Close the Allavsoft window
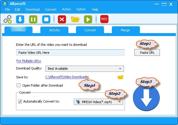 [171, 4]
